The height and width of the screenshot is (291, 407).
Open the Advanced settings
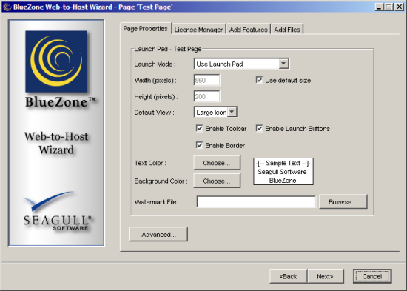coord(158,234)
